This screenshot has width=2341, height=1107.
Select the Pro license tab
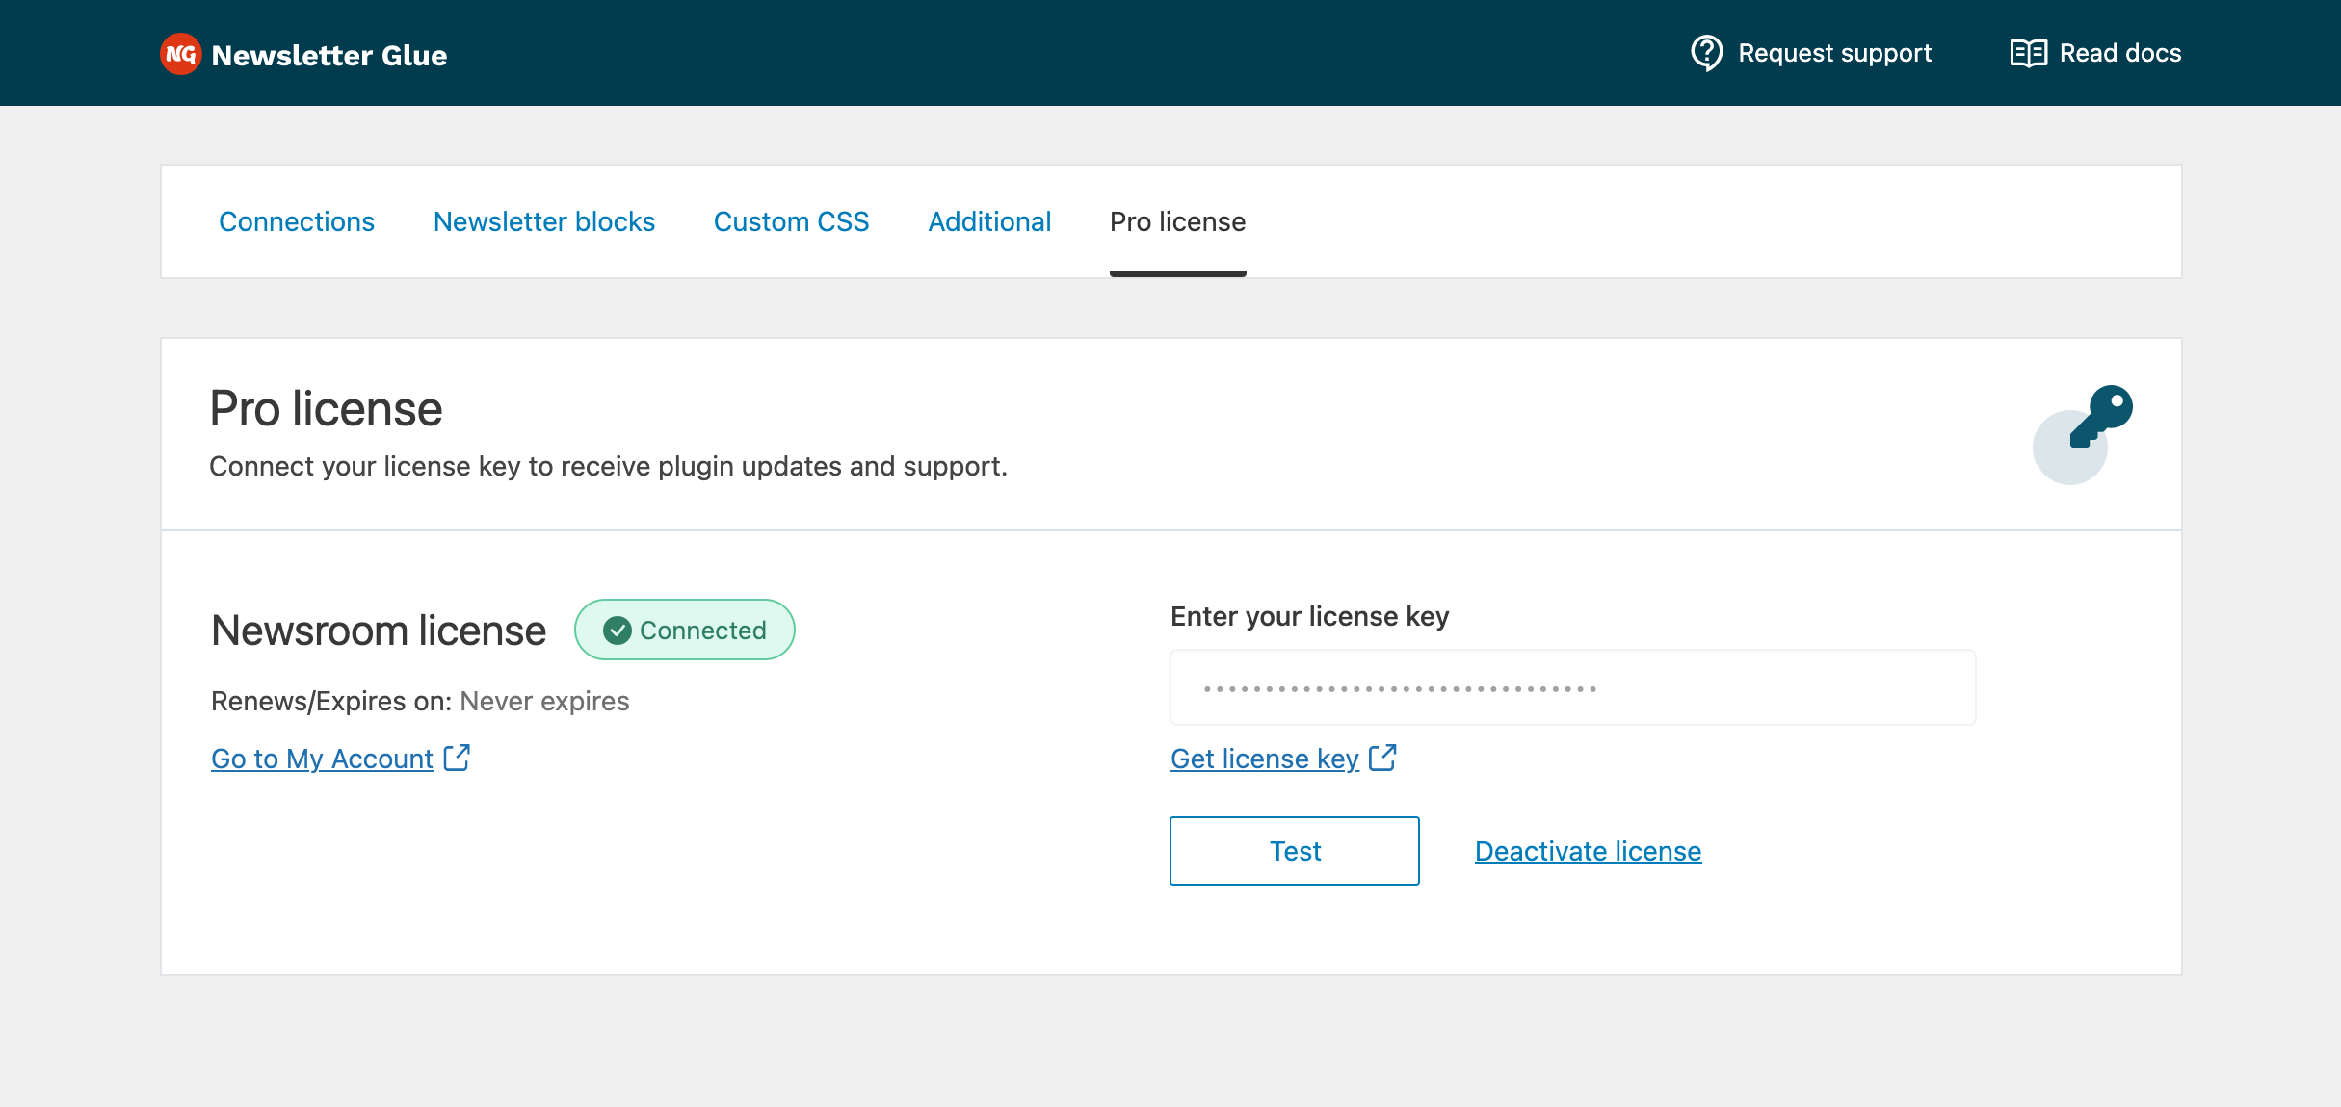coord(1177,221)
